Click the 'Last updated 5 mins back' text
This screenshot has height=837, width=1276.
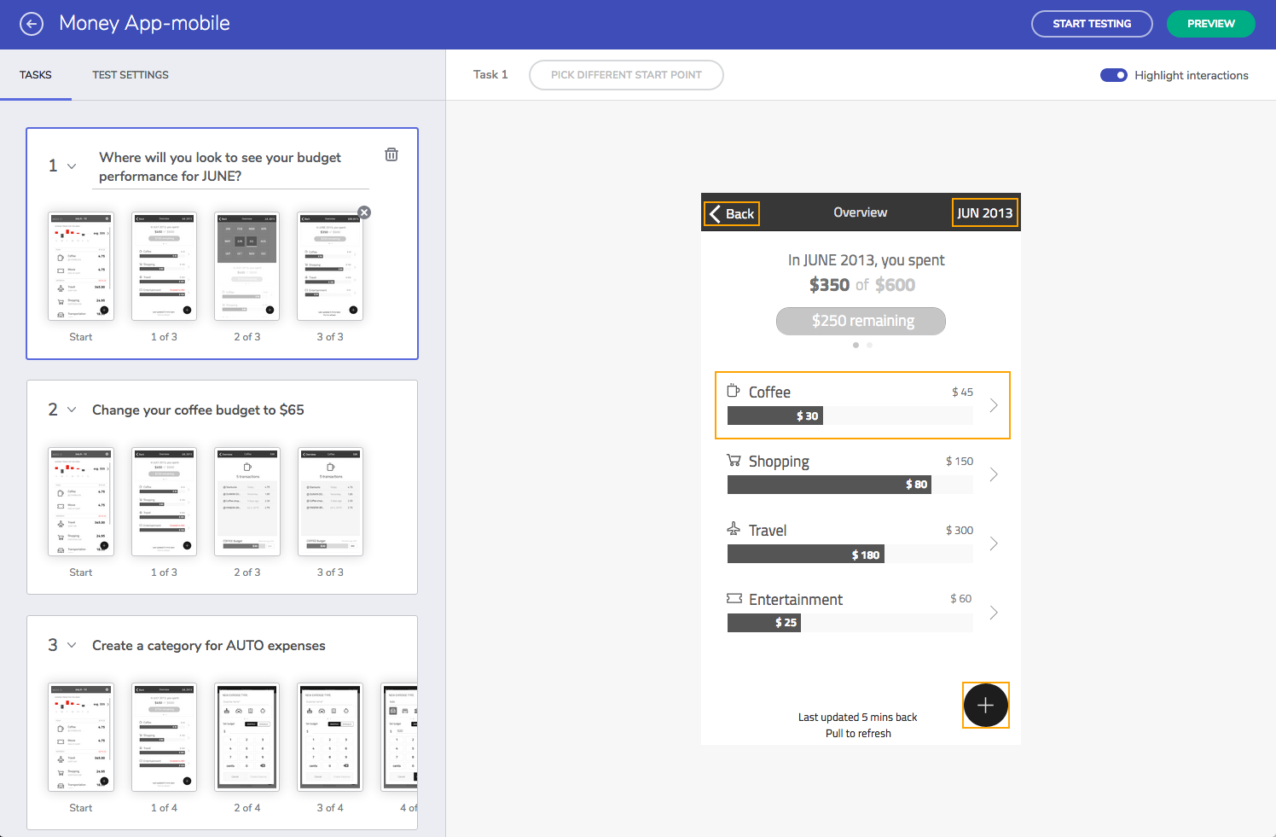click(x=857, y=718)
